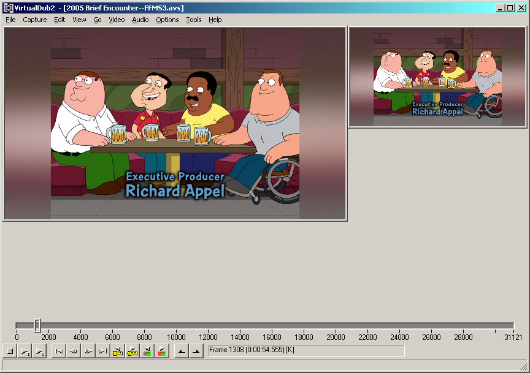This screenshot has height=373, width=530.
Task: Seek to previous scene change
Action: [x=147, y=352]
